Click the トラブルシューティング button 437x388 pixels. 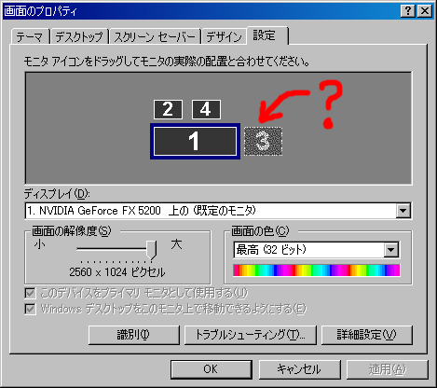coord(251,335)
